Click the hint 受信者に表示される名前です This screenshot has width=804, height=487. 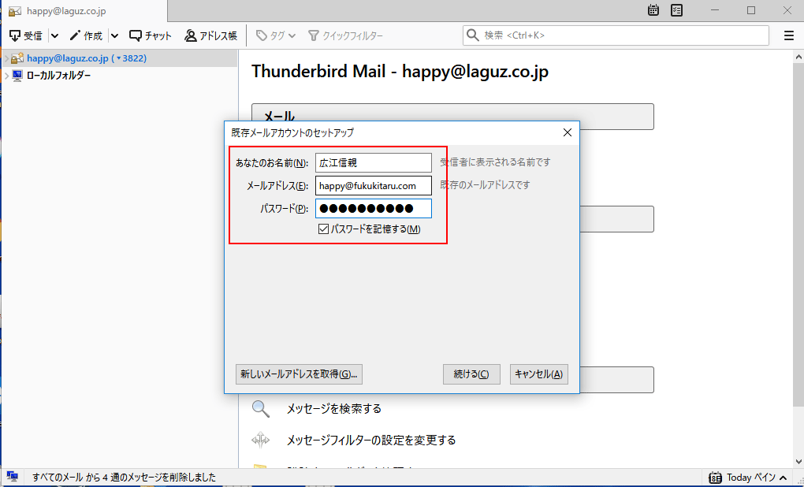[495, 162]
